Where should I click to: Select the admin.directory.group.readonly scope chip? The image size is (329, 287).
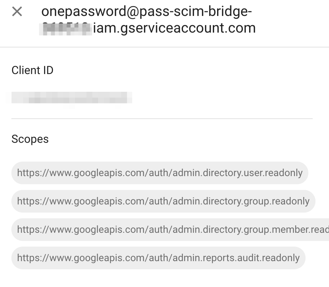[x=163, y=201]
